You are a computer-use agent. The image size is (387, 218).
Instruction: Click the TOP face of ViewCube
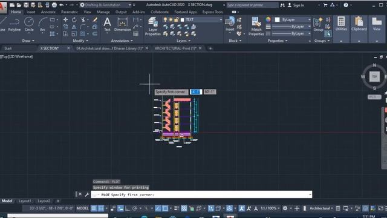click(x=374, y=76)
